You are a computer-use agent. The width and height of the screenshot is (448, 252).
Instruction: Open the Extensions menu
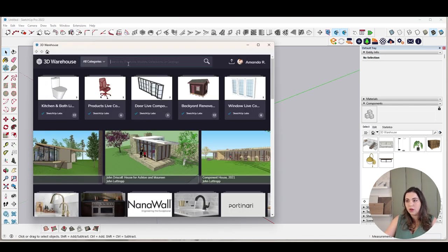pyautogui.click(x=79, y=26)
